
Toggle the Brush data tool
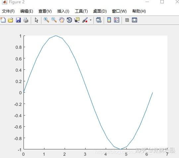click(x=85, y=20)
